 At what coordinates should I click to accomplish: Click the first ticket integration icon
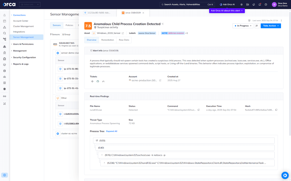[92, 81]
